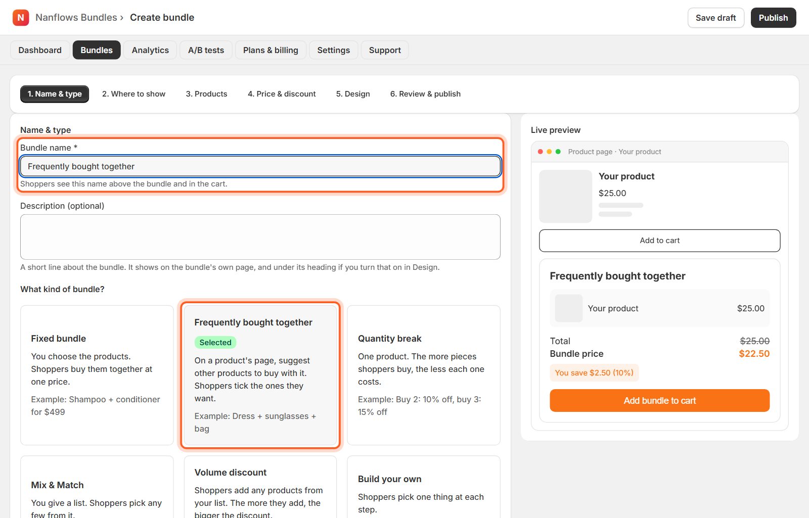Viewport: 809px width, 518px height.
Task: Select step 1. Name & type
Action: click(x=55, y=94)
